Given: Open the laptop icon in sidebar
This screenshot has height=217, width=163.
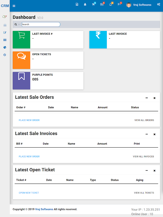Looking at the screenshot, I should 5,25.
